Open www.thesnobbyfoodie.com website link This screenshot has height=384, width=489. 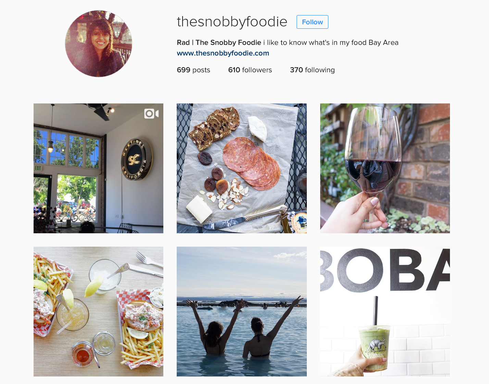[x=223, y=53]
